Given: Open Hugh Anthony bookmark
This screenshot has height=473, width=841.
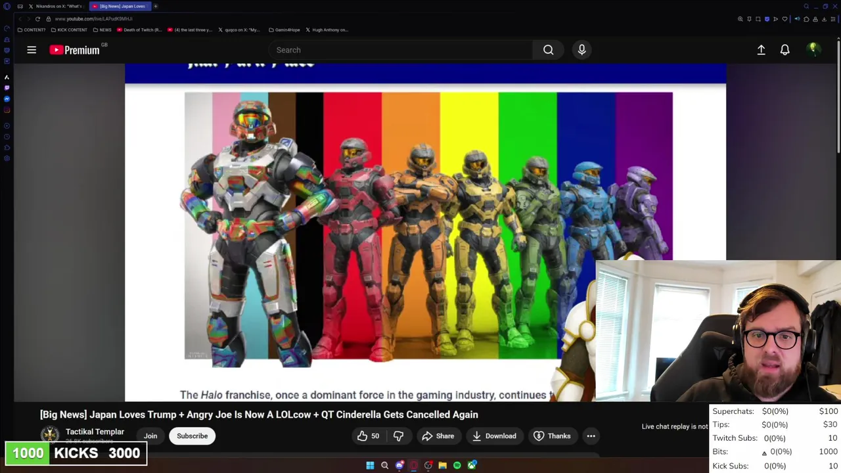Looking at the screenshot, I should 327,30.
